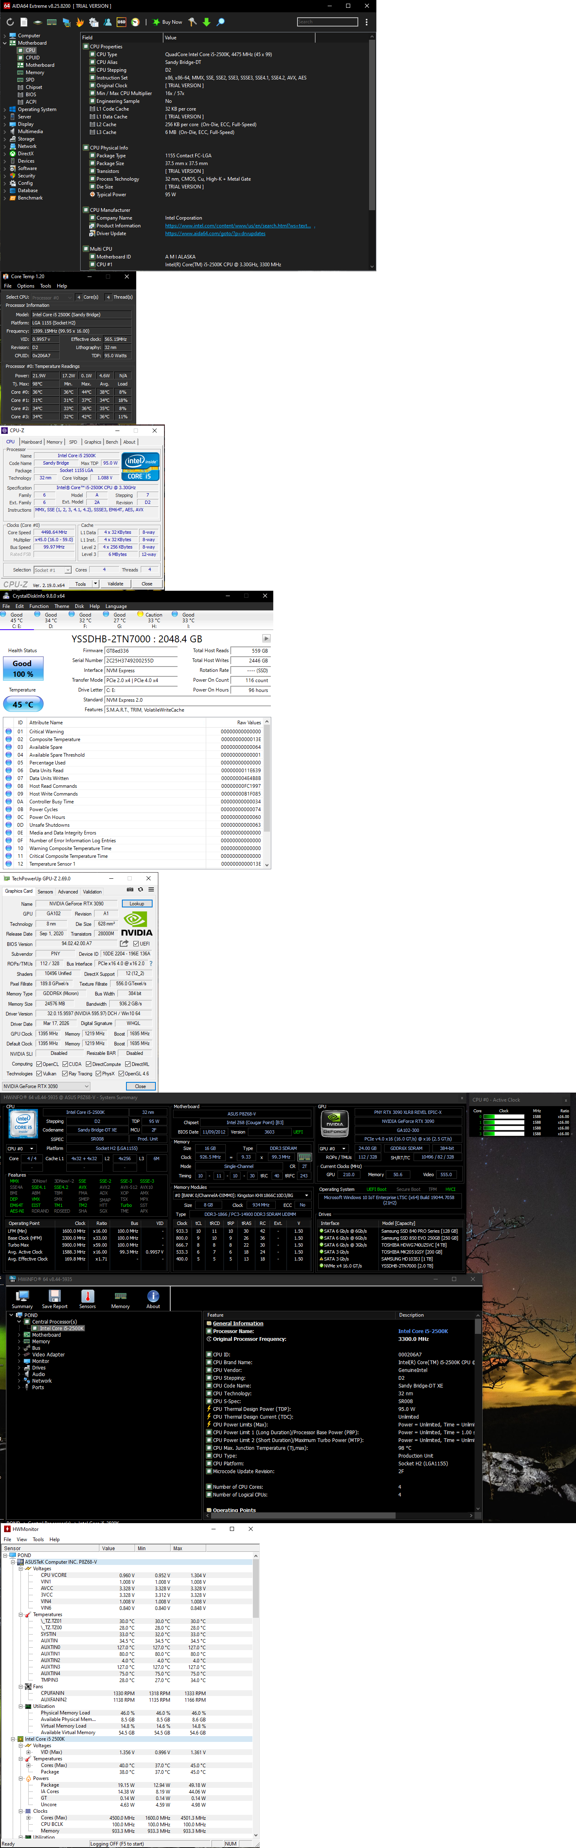Click Lookup button in GPU-Z
Viewport: 576px width, 1848px height.
coord(137,904)
